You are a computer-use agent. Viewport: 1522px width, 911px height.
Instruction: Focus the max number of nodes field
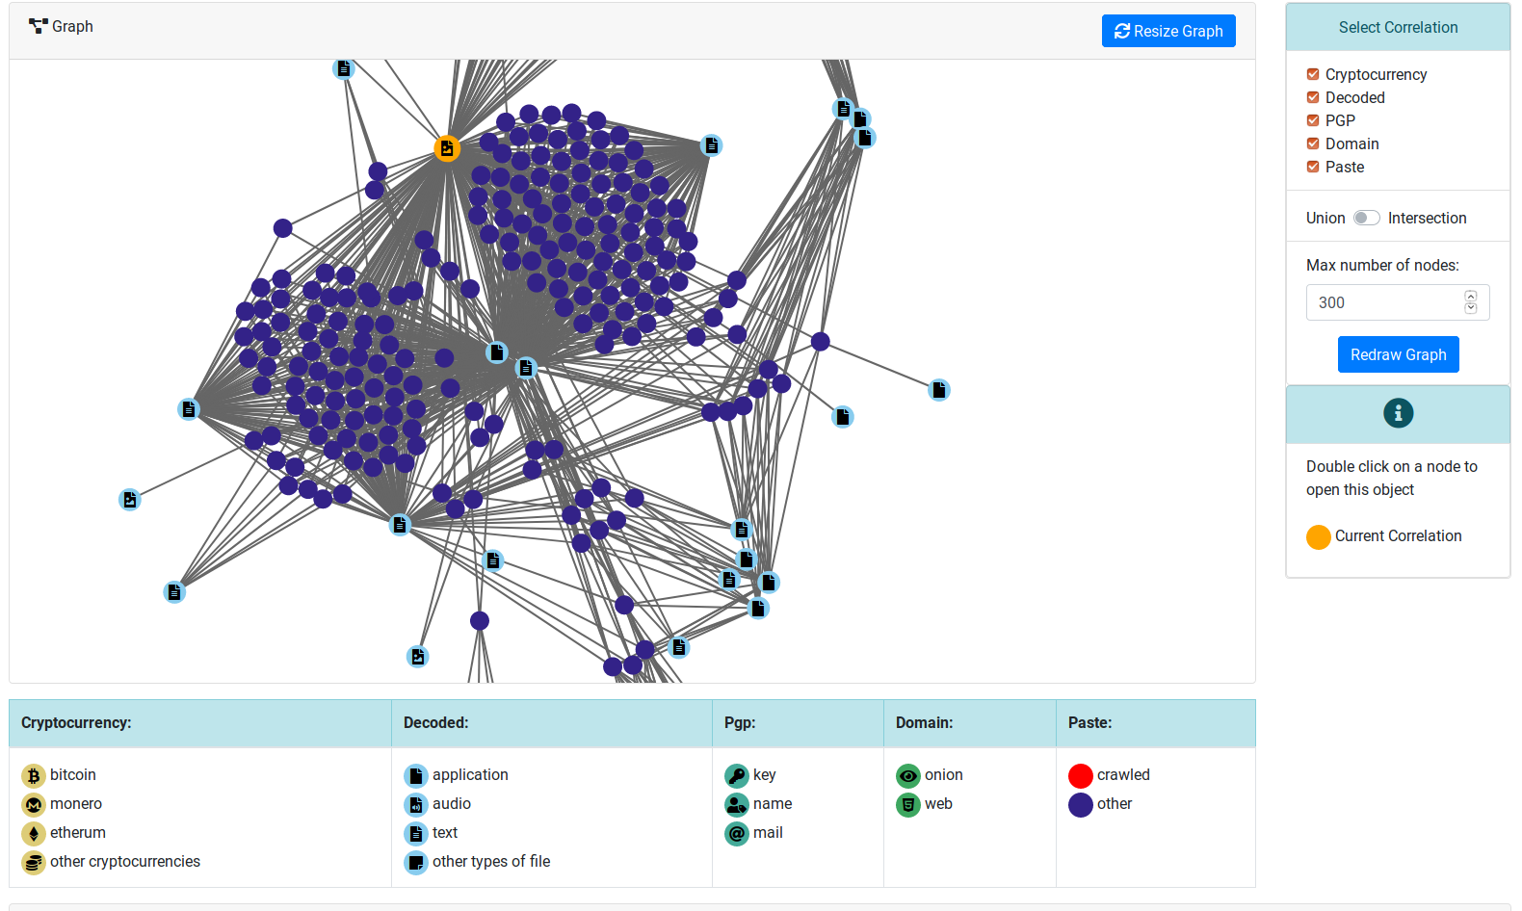(1383, 302)
